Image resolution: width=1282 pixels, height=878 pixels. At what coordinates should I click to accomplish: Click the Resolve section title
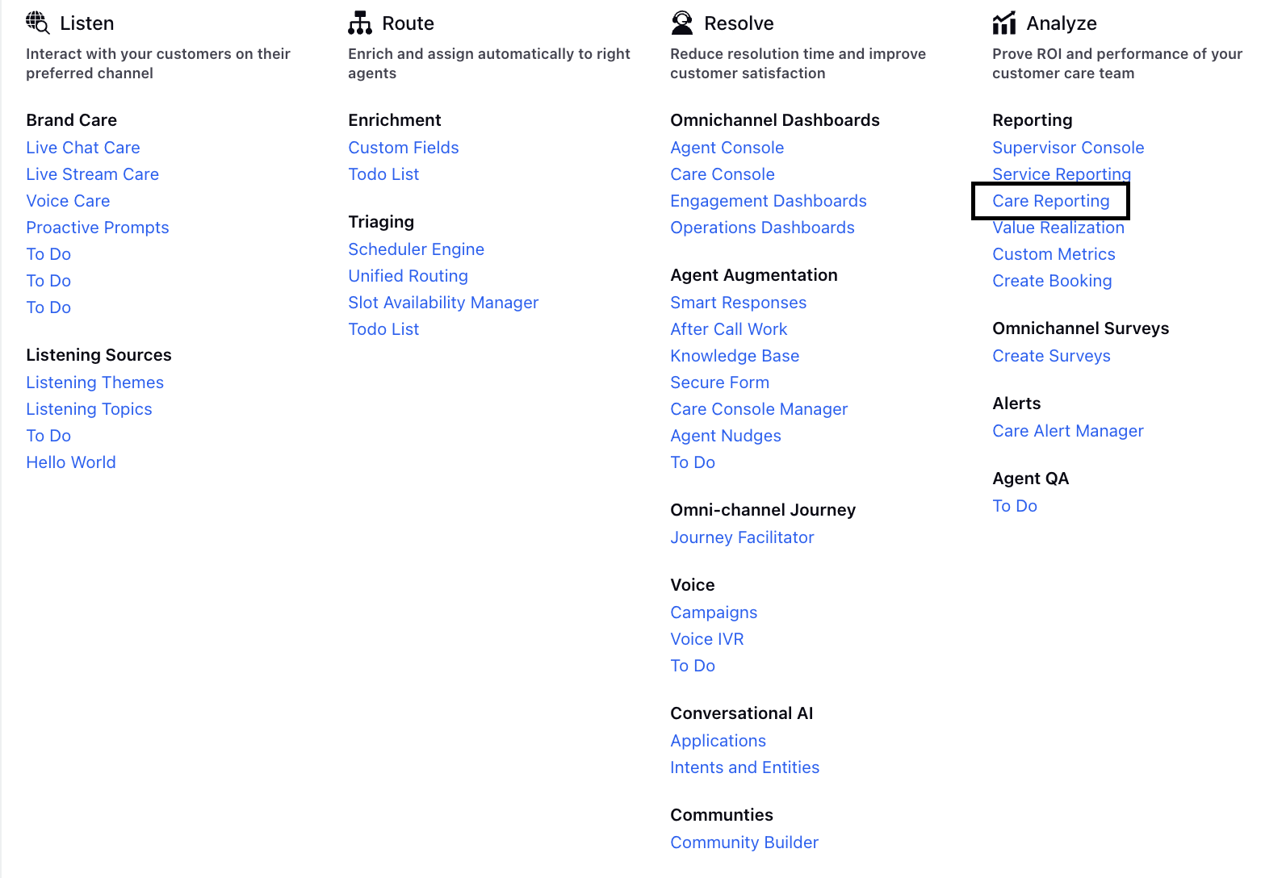[739, 23]
